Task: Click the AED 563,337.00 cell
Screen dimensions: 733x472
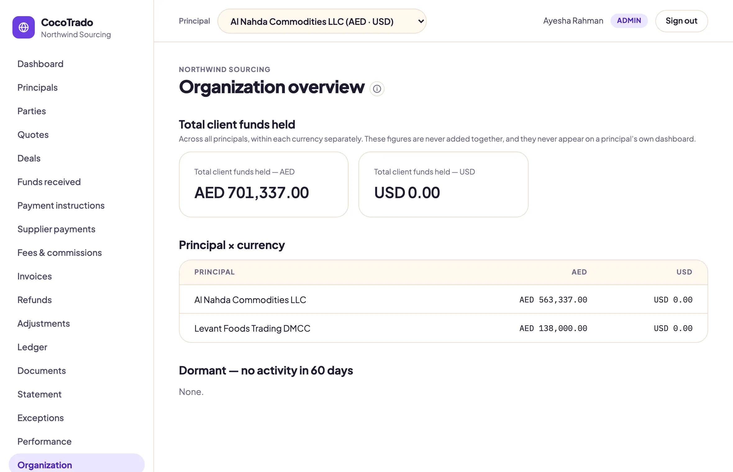Action: click(x=553, y=300)
